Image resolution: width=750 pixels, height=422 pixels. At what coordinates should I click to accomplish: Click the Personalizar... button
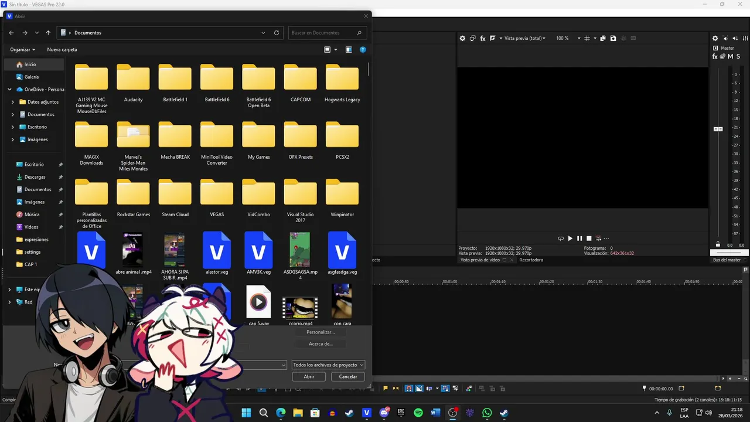321,332
